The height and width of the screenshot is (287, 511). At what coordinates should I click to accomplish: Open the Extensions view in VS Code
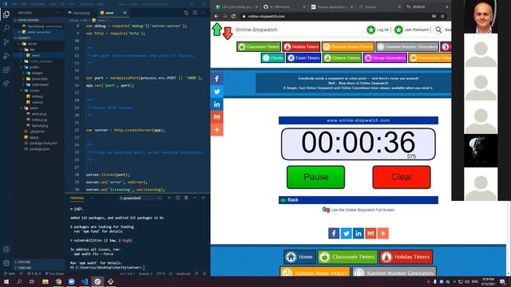coord(6,70)
